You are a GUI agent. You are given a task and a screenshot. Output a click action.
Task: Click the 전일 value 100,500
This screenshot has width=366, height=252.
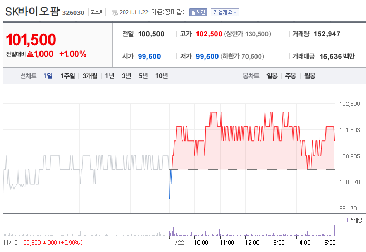pyautogui.click(x=151, y=34)
